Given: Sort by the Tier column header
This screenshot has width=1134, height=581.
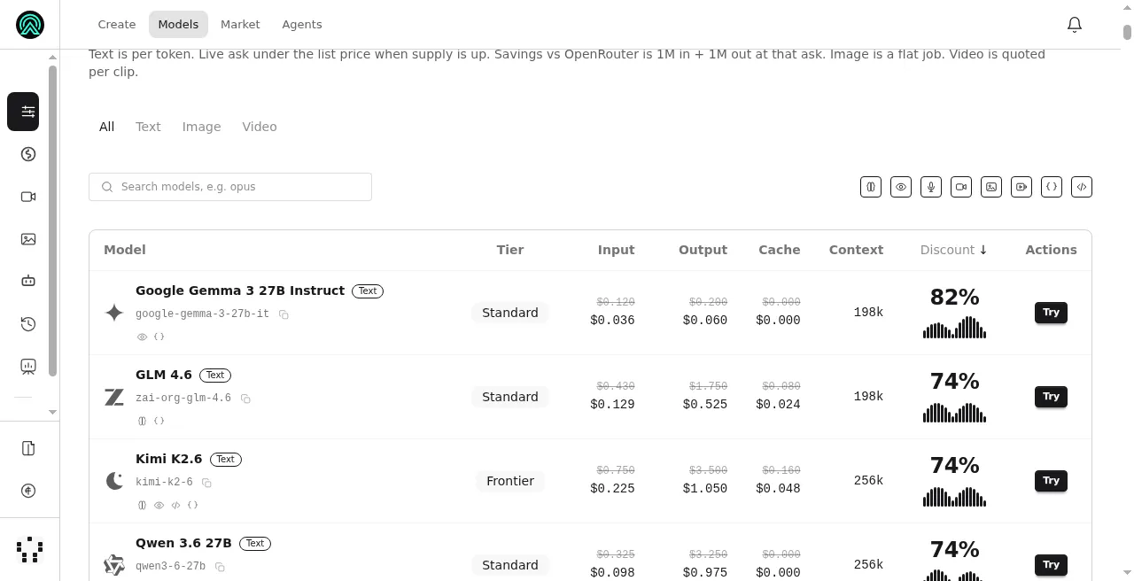Looking at the screenshot, I should tap(510, 250).
